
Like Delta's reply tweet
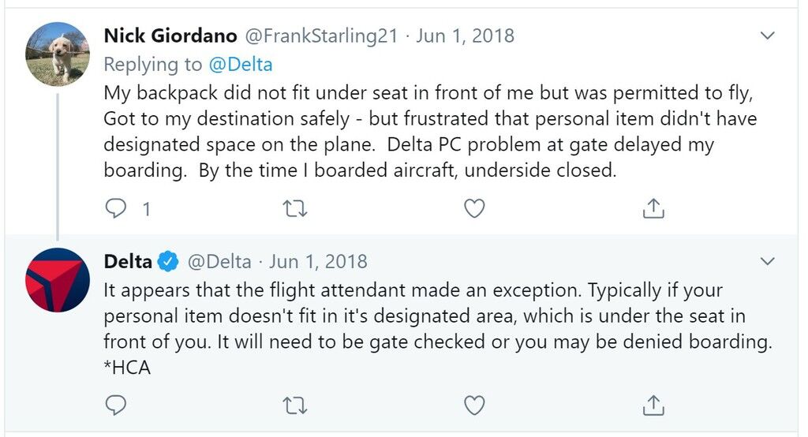point(474,405)
